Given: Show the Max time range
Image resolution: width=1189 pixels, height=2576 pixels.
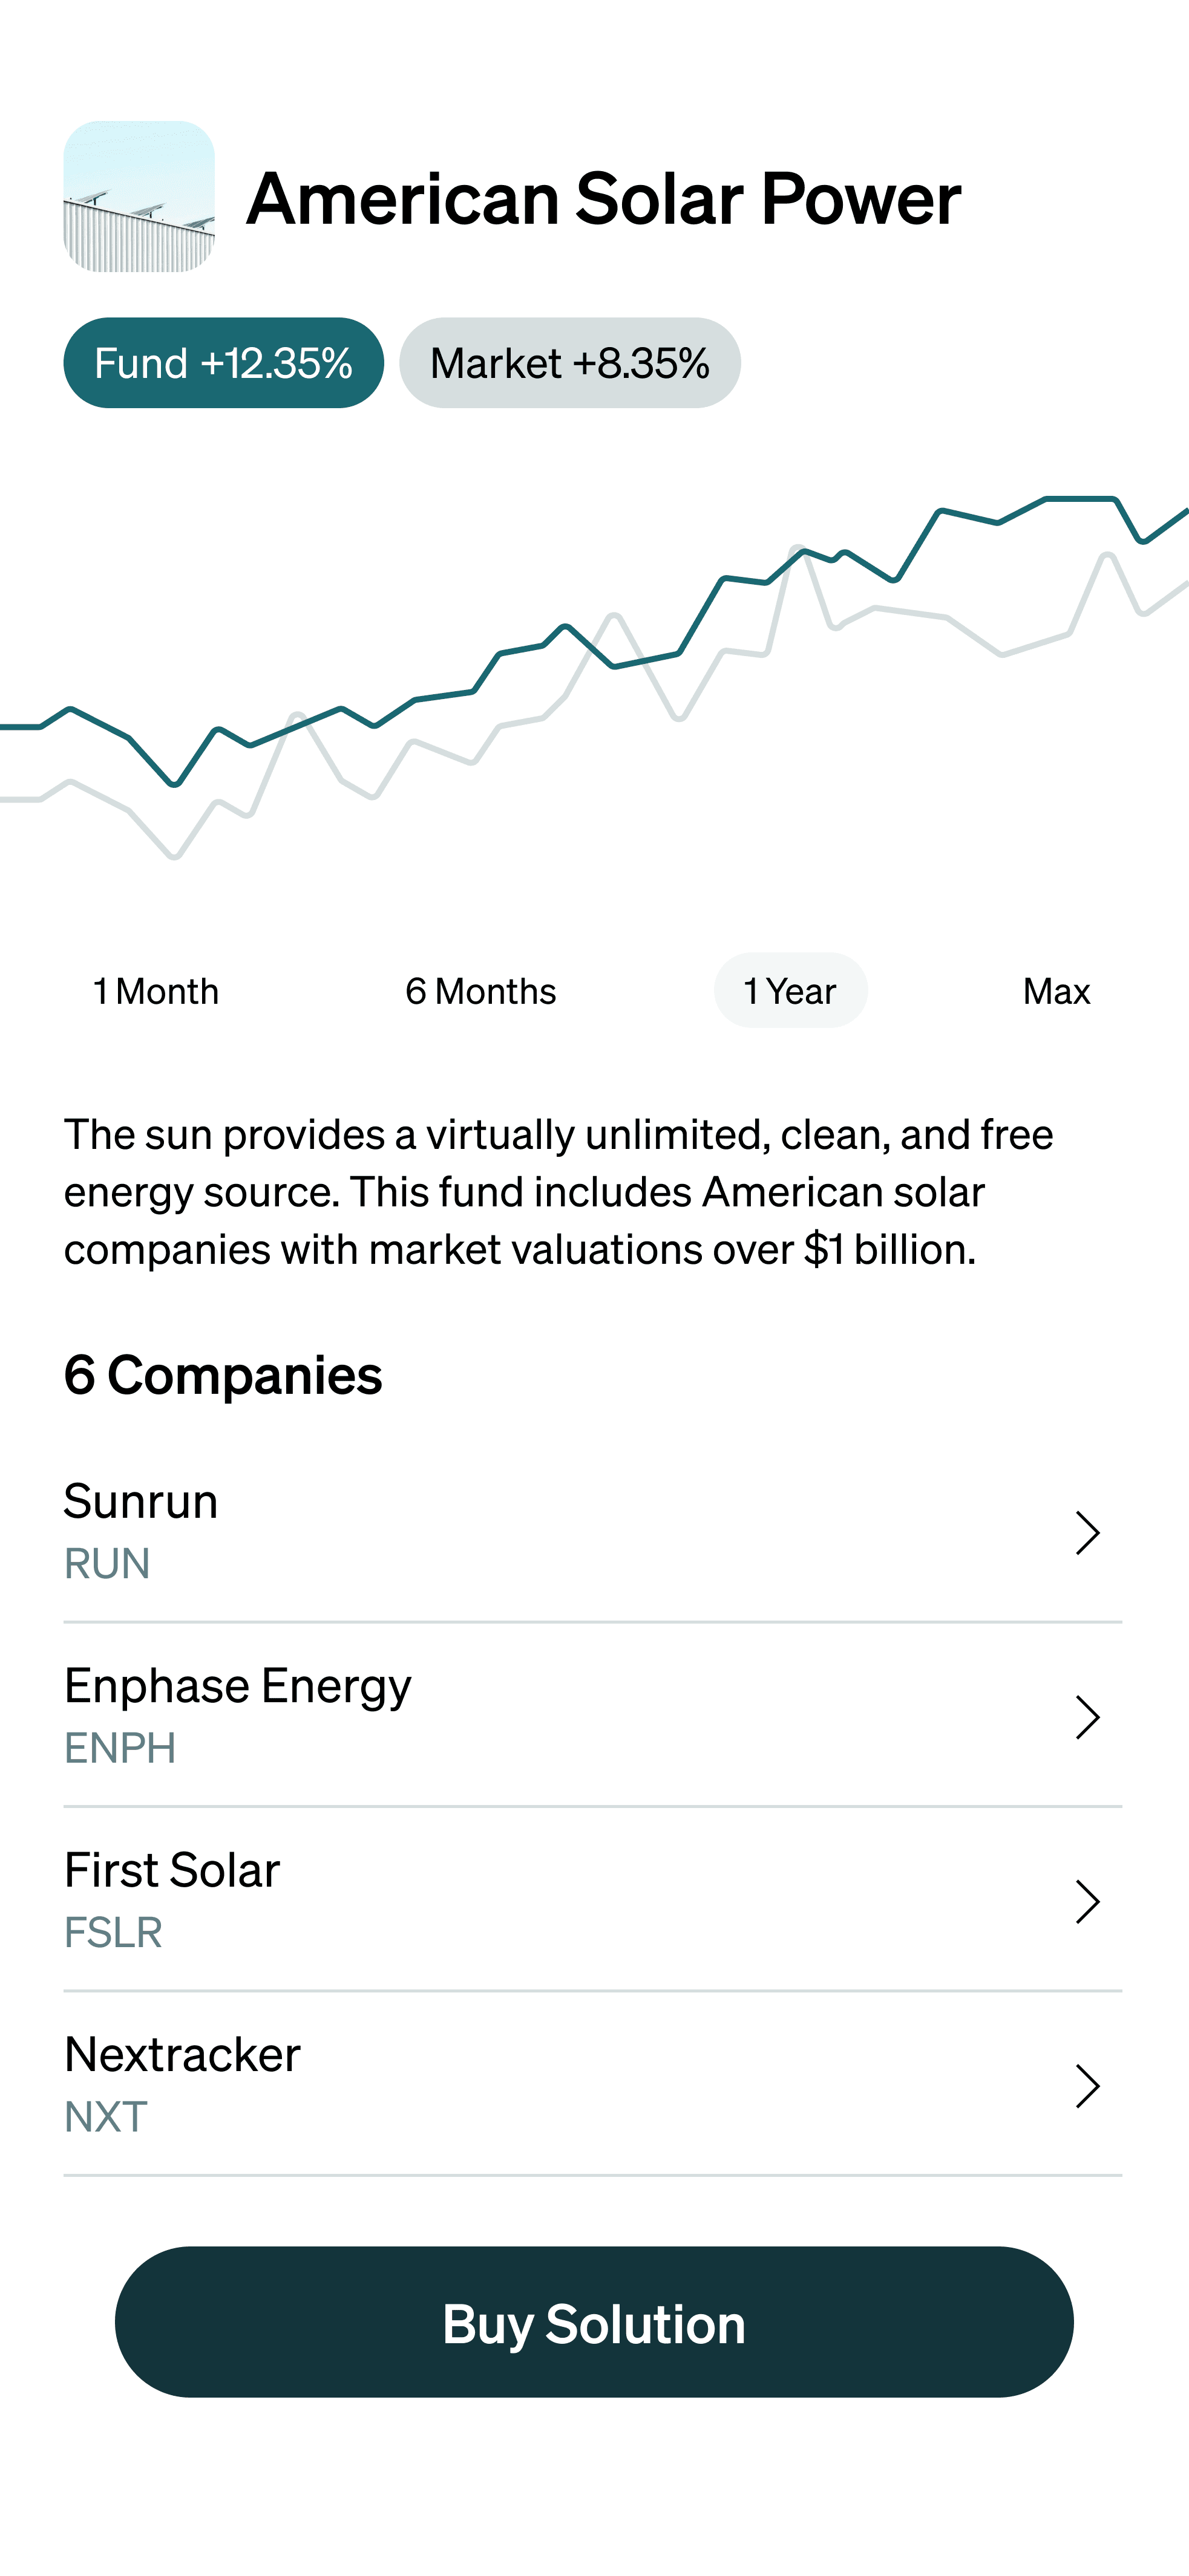Looking at the screenshot, I should tap(1056, 991).
